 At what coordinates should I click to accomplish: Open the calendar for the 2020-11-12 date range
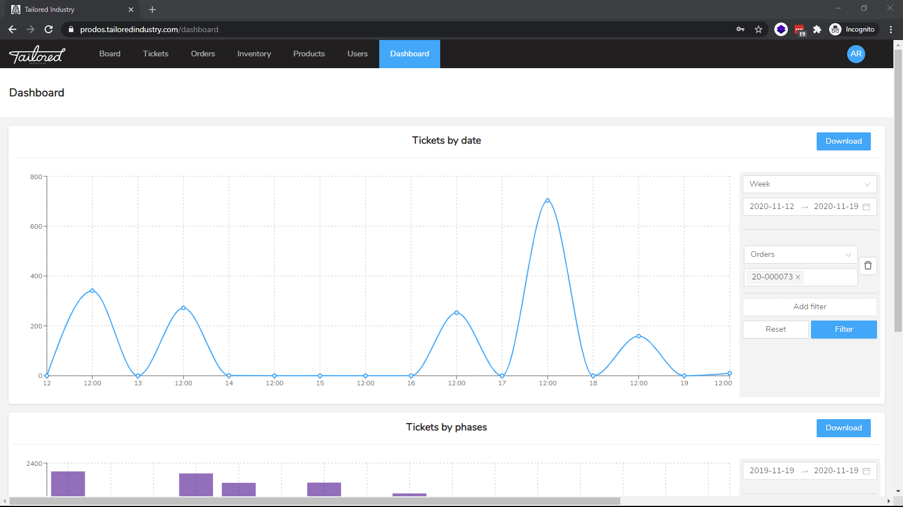point(866,207)
